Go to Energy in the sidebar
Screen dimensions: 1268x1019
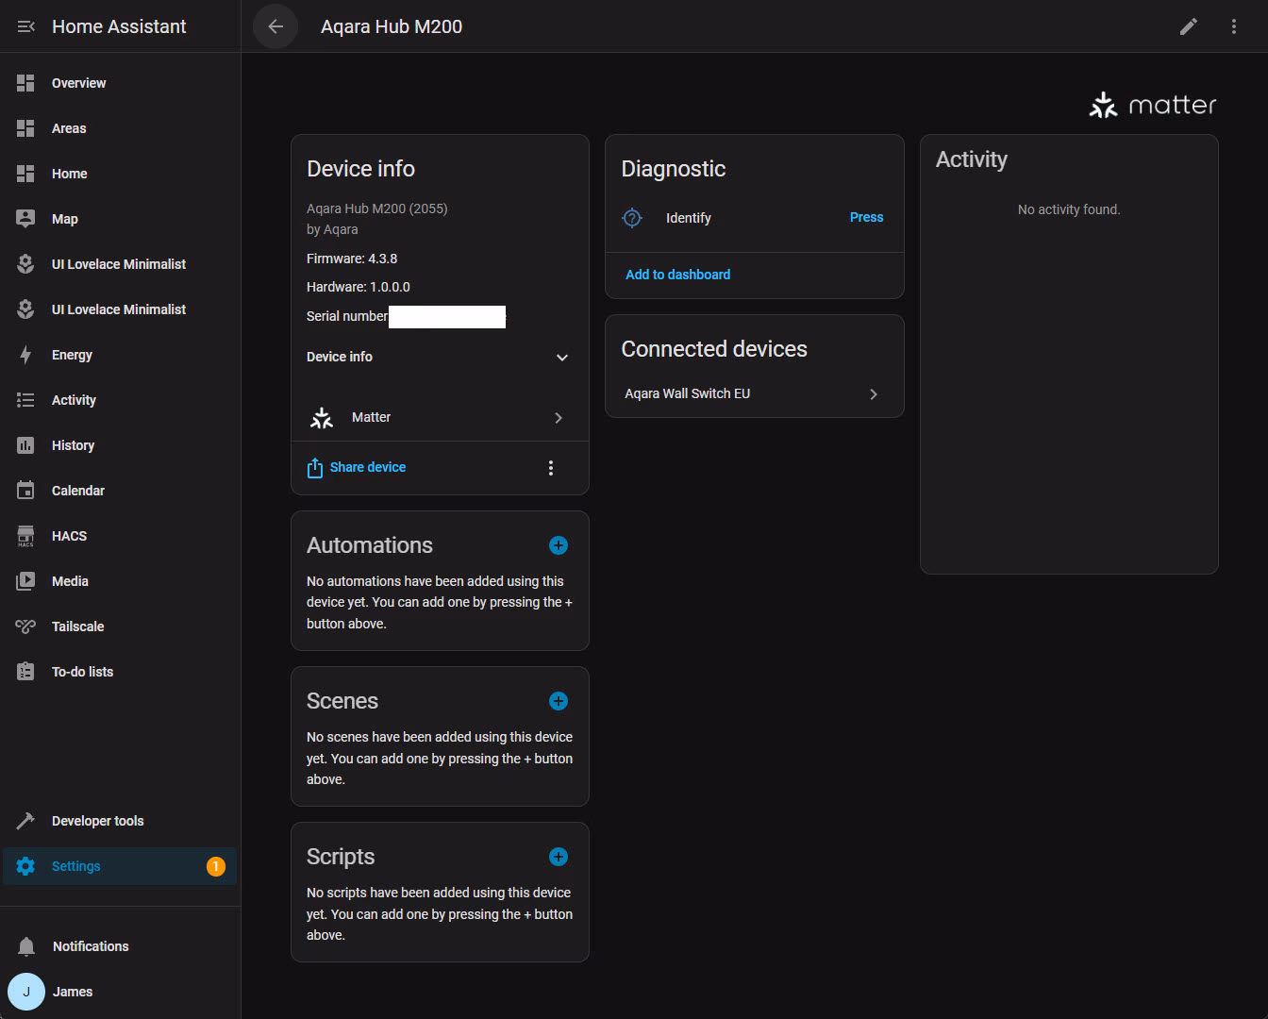click(x=72, y=355)
